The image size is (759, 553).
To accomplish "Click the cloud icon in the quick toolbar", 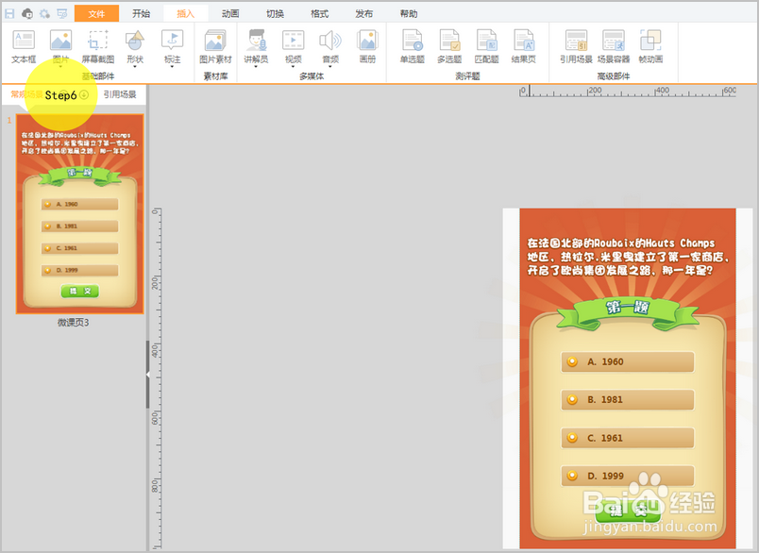I will coord(27,13).
